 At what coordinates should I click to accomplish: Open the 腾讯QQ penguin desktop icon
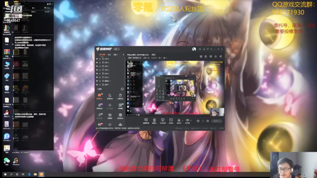(7, 114)
